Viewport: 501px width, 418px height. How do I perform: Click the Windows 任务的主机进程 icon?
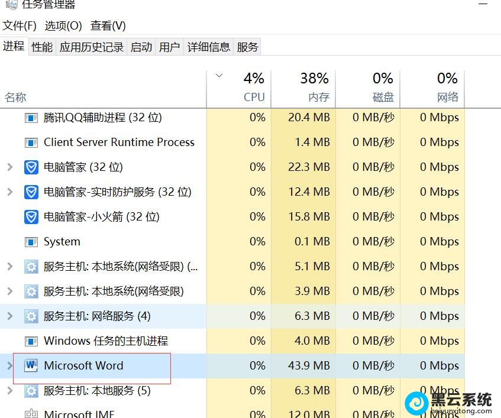click(x=31, y=341)
